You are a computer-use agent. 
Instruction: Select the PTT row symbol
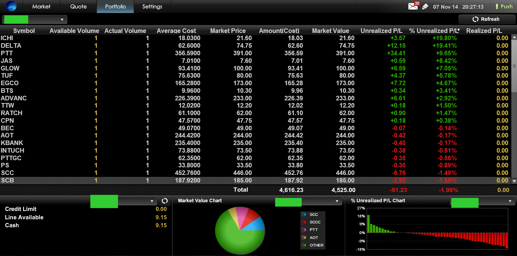pos(7,53)
